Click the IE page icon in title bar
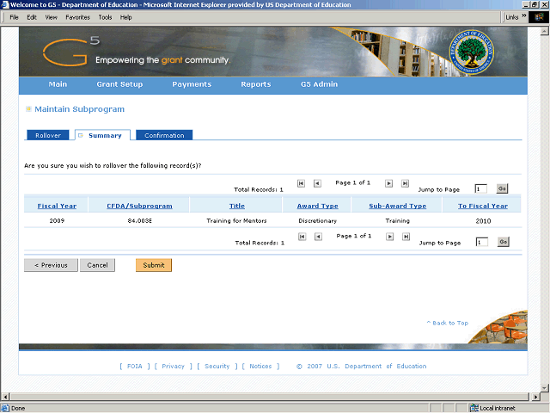This screenshot has height=413, width=550. (x=5, y=4)
